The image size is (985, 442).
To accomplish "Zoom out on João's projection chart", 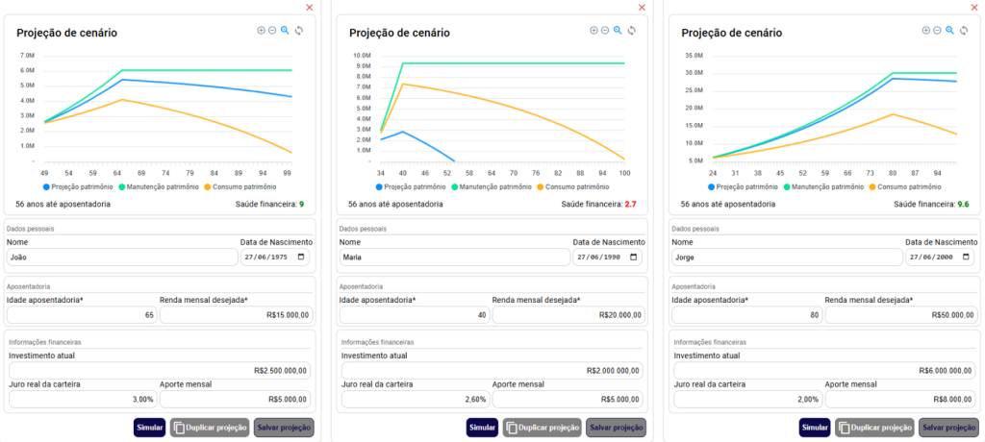I will 272,30.
